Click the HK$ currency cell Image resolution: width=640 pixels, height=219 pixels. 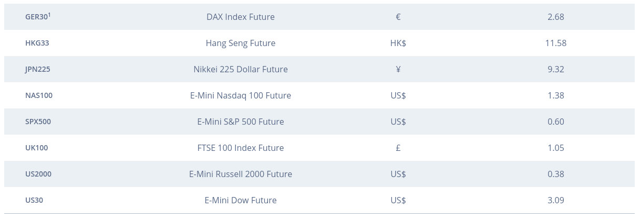tap(398, 43)
